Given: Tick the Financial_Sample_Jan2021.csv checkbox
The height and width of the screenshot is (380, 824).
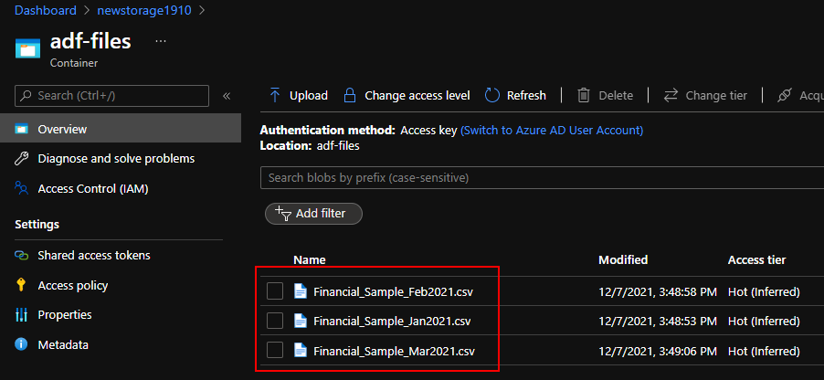Looking at the screenshot, I should pyautogui.click(x=275, y=322).
